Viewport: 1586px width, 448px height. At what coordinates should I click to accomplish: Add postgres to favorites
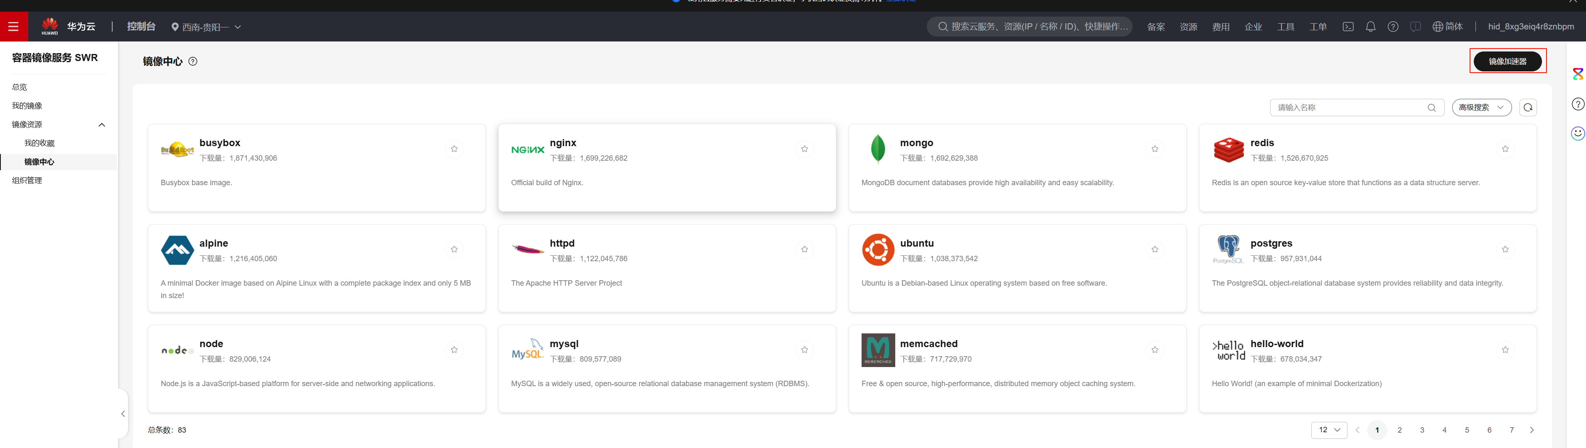coord(1505,249)
